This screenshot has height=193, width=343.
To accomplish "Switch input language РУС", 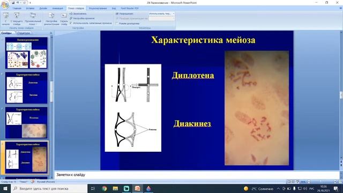I will point(312,189).
